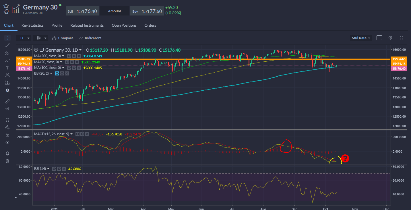The height and width of the screenshot is (210, 411).
Task: Add Germany 30 to favorites with star
Action: (x=6, y=5)
